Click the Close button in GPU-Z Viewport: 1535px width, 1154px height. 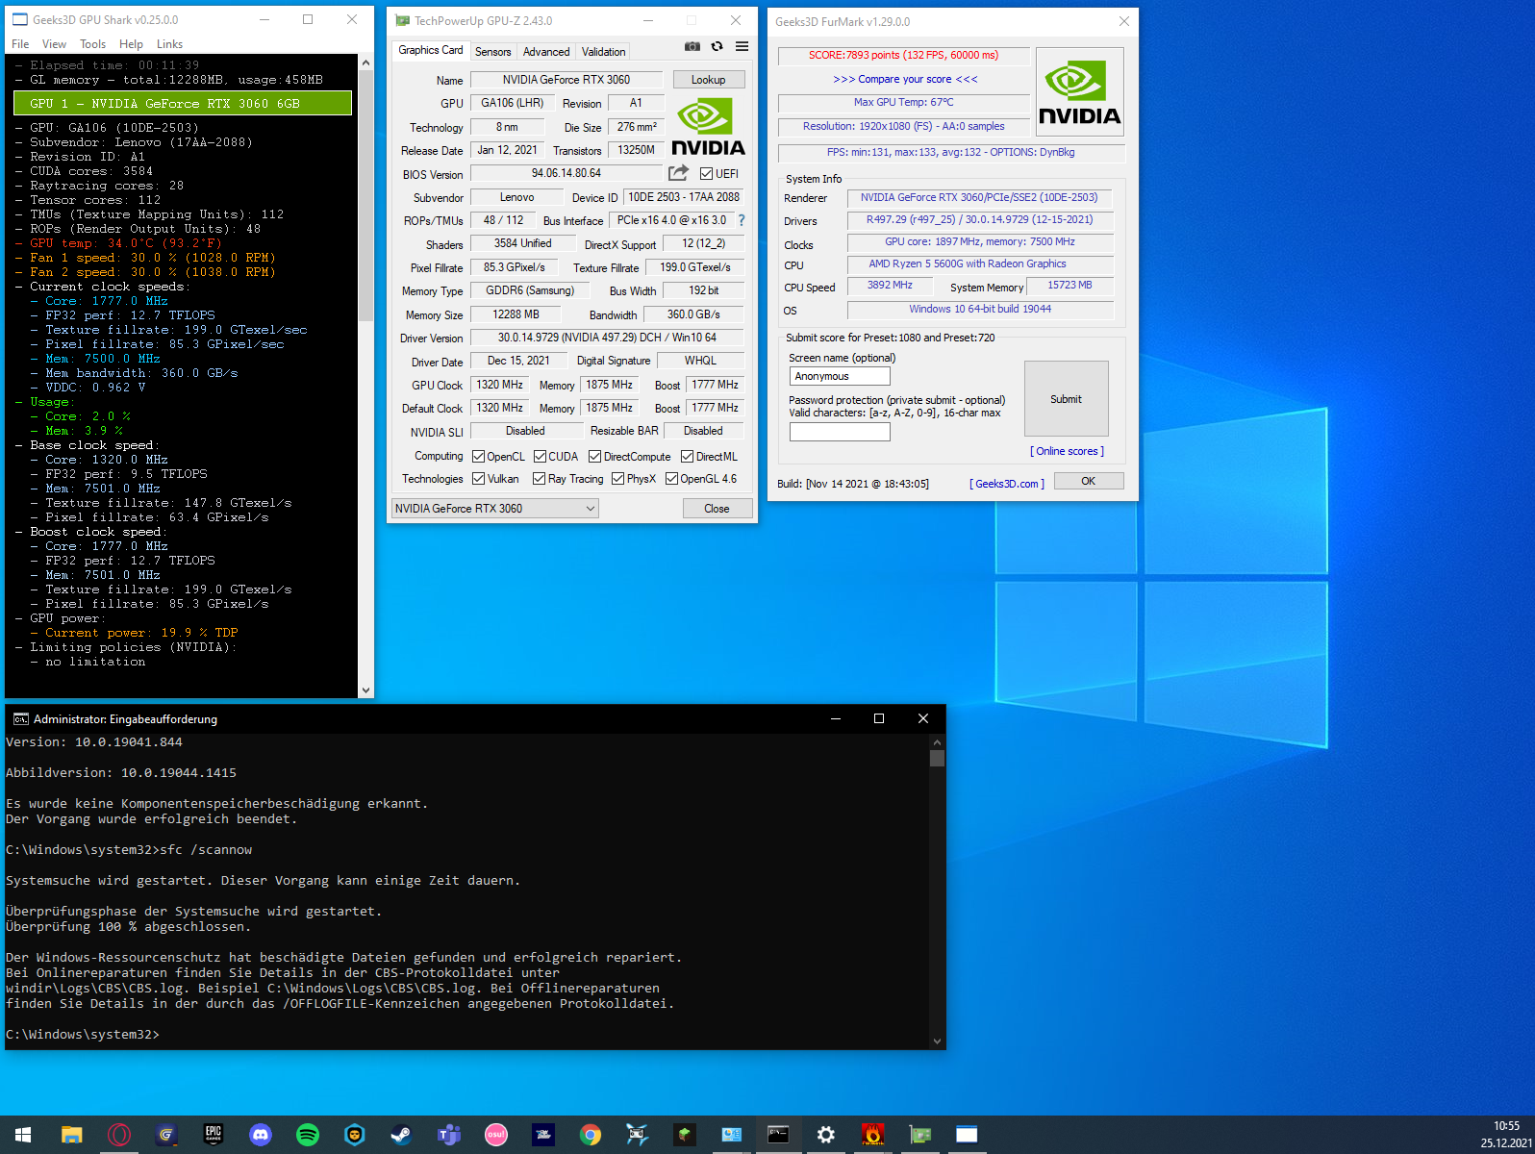(x=717, y=509)
